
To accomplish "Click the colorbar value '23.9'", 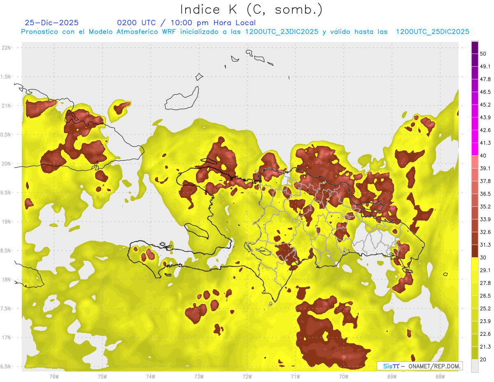I will pos(485,321).
